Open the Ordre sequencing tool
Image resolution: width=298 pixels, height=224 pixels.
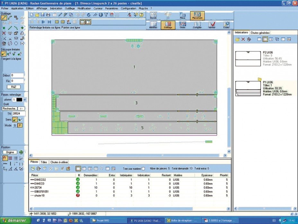click(183, 25)
